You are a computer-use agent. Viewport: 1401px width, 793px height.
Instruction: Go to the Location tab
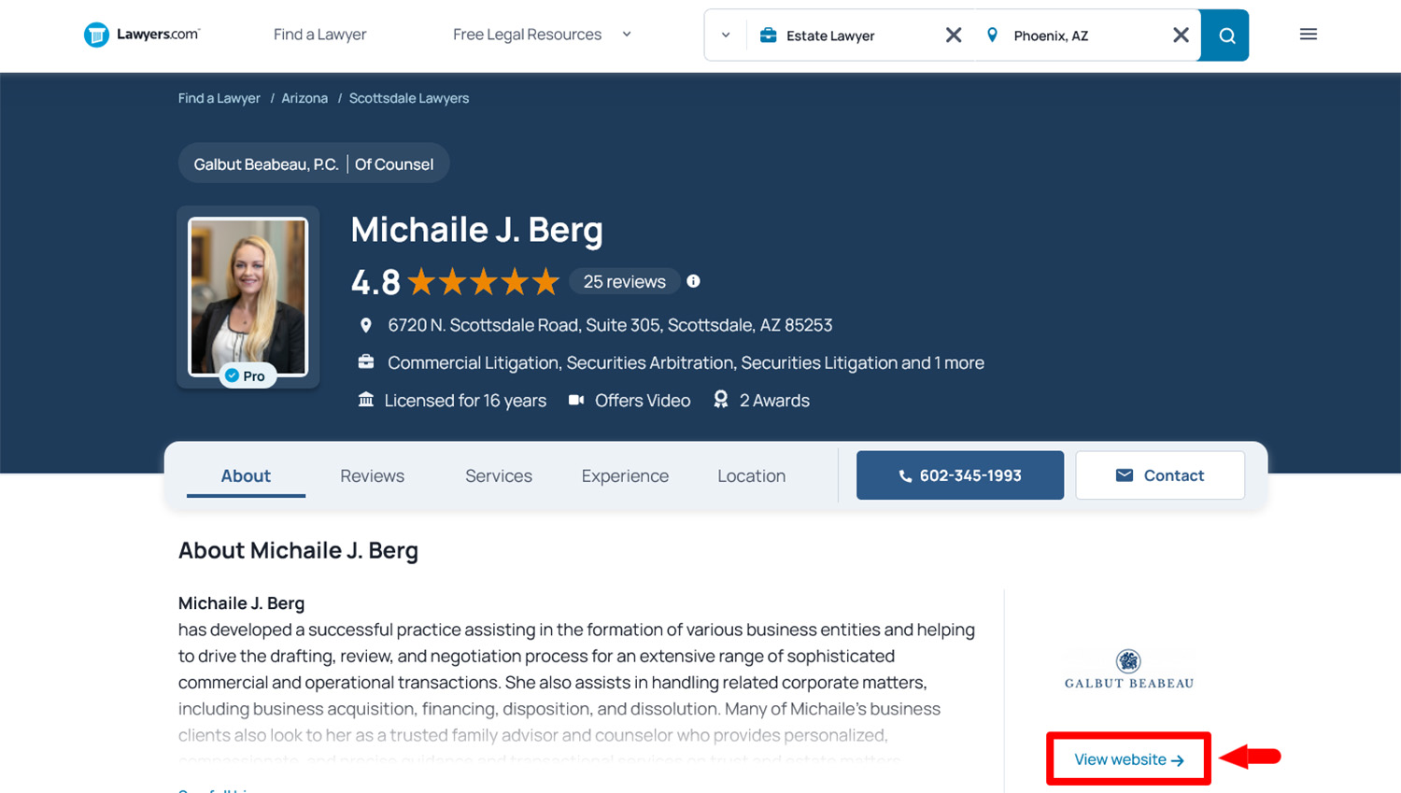751,475
